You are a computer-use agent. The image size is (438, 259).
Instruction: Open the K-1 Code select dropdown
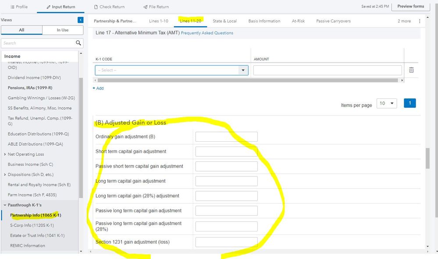click(x=171, y=70)
